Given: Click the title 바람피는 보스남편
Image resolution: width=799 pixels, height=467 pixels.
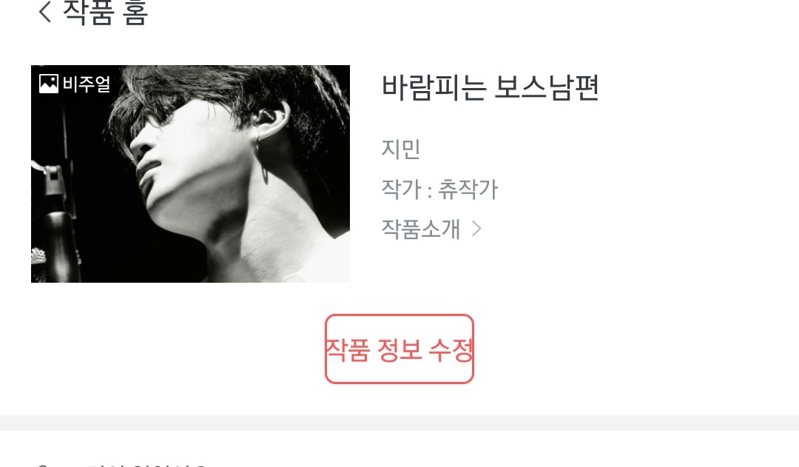Looking at the screenshot, I should (x=490, y=87).
